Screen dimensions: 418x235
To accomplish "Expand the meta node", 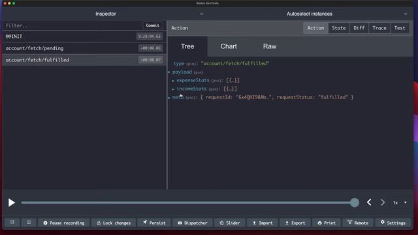I will click(169, 97).
